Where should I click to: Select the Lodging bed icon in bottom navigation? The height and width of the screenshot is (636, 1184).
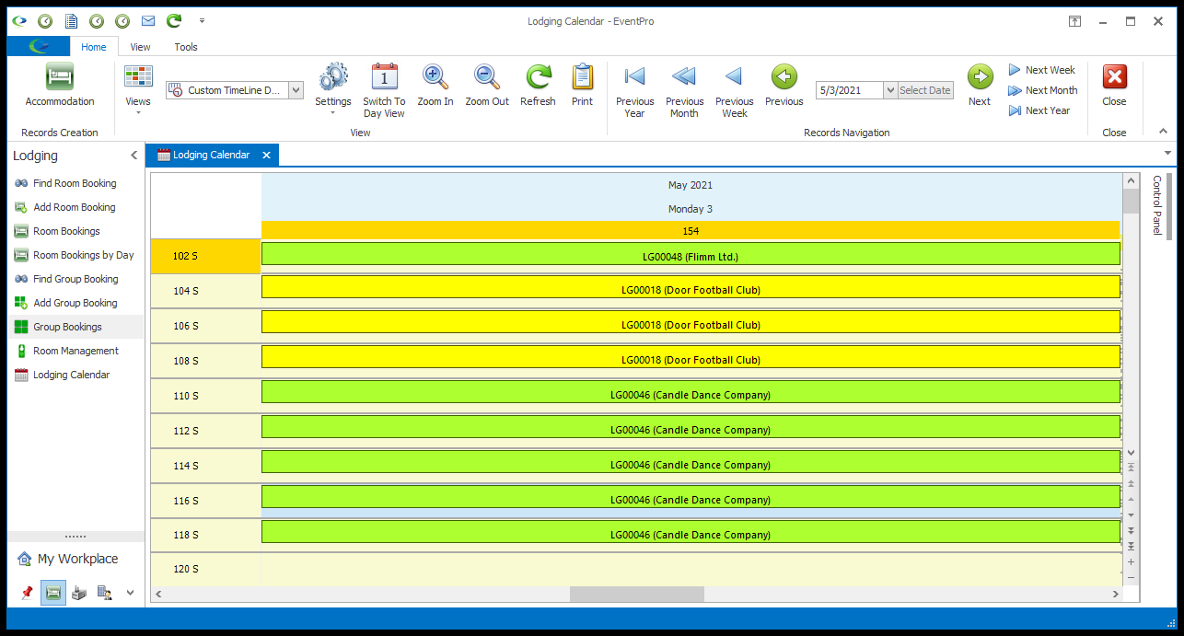[x=53, y=593]
